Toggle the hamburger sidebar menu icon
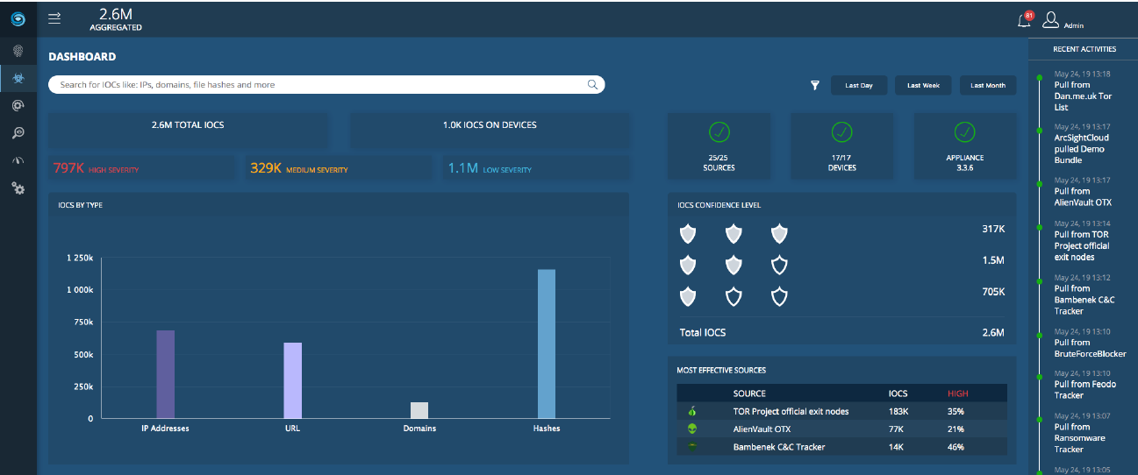Screen dimensions: 1138x475 tap(54, 18)
